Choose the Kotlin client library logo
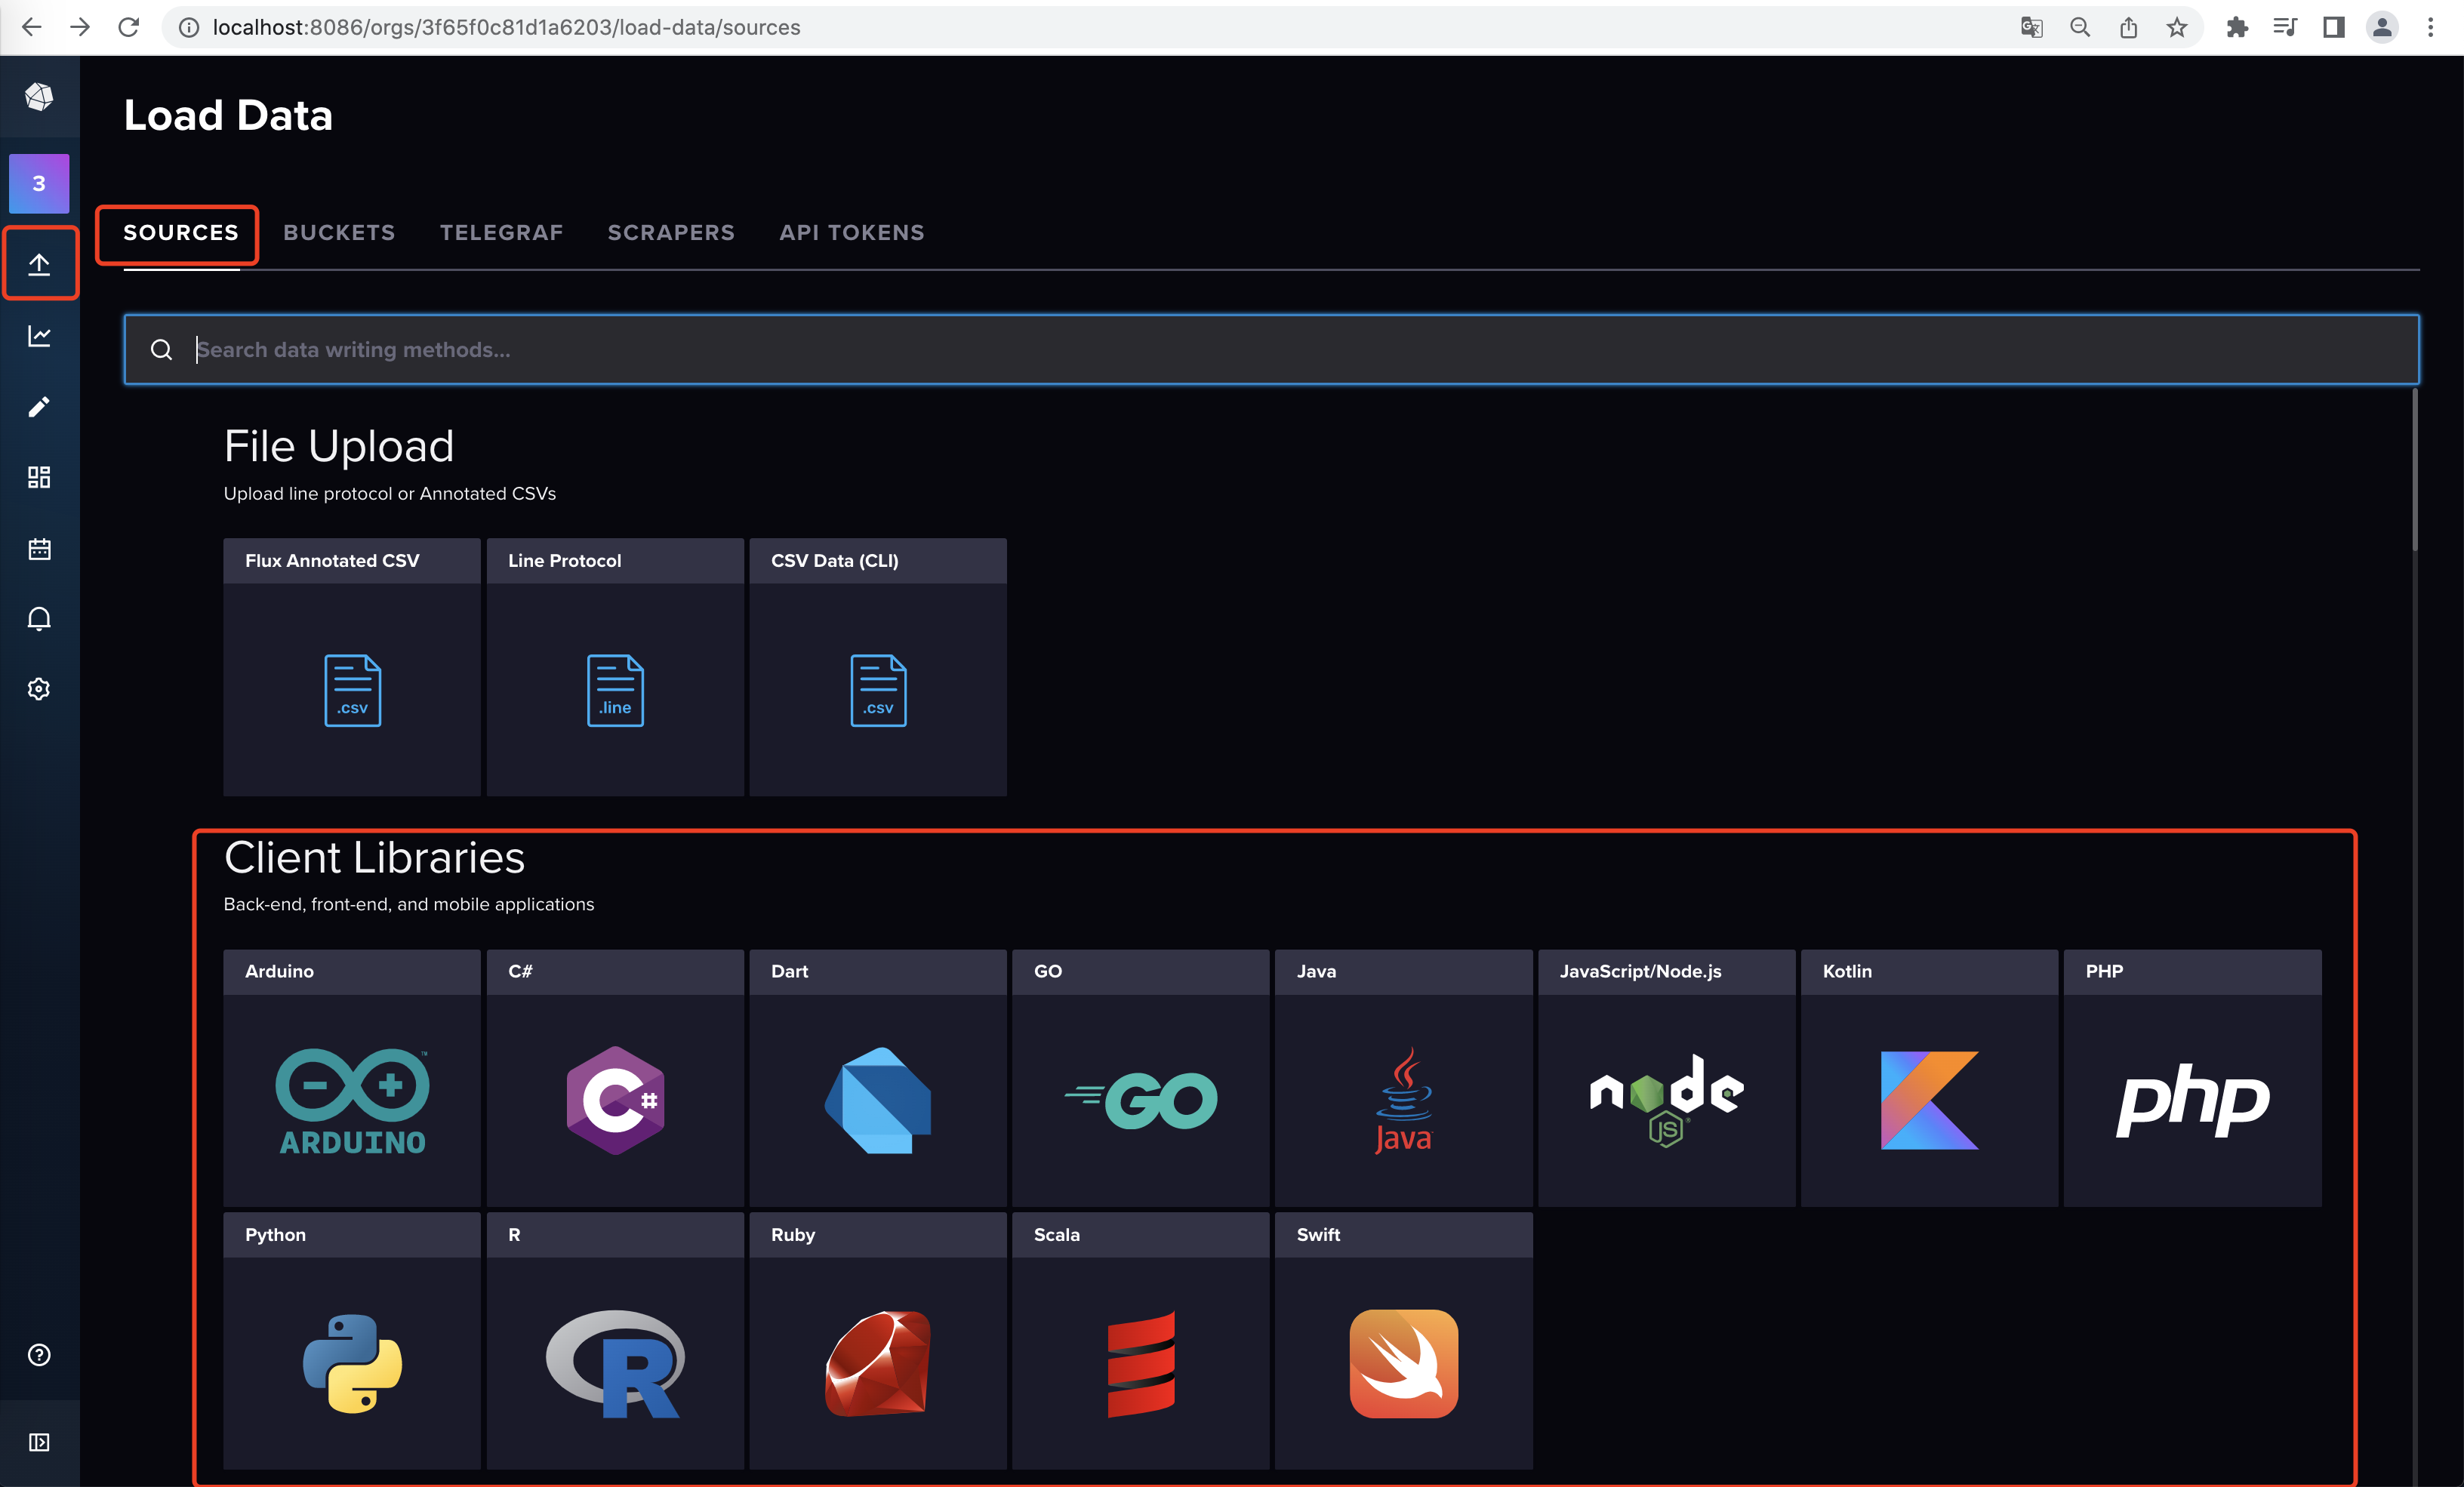Viewport: 2464px width, 1487px height. pos(1930,1101)
